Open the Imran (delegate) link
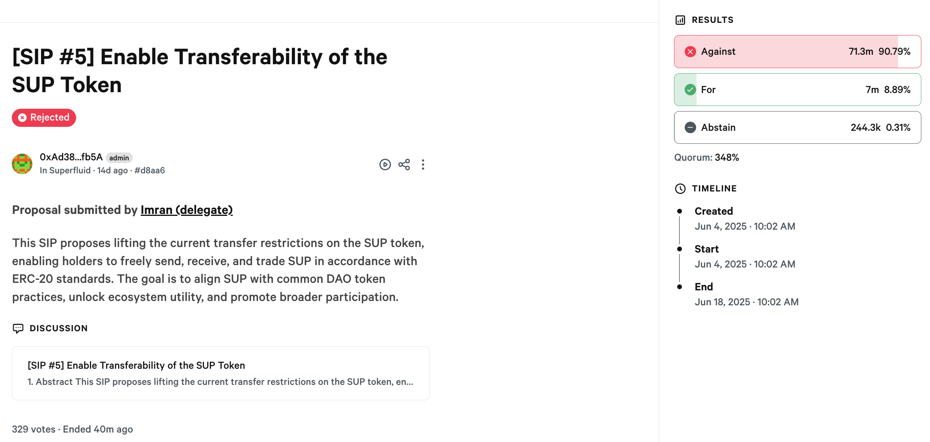Image resolution: width=930 pixels, height=442 pixels. [x=187, y=210]
